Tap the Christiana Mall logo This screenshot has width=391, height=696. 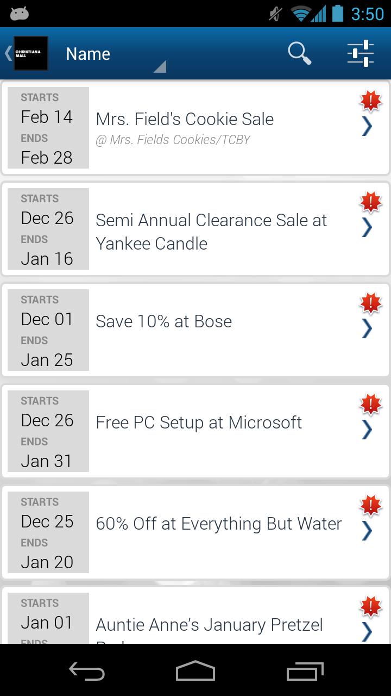point(31,53)
